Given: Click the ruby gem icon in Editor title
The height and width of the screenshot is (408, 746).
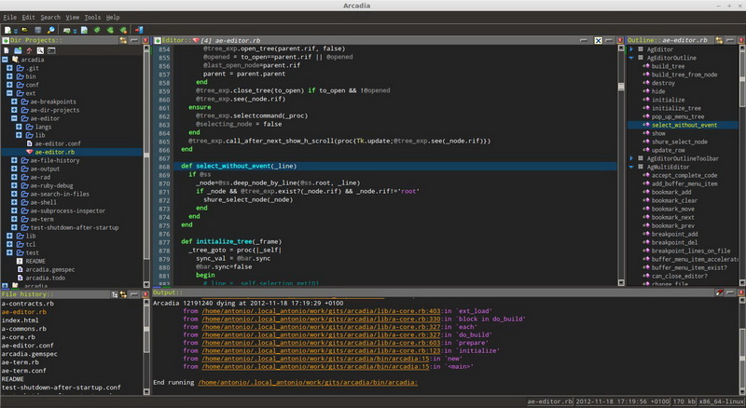Looking at the screenshot, I should [196, 40].
